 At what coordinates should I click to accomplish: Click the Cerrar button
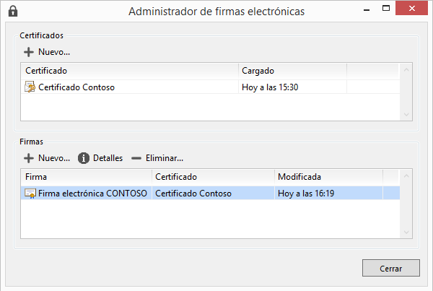(390, 268)
